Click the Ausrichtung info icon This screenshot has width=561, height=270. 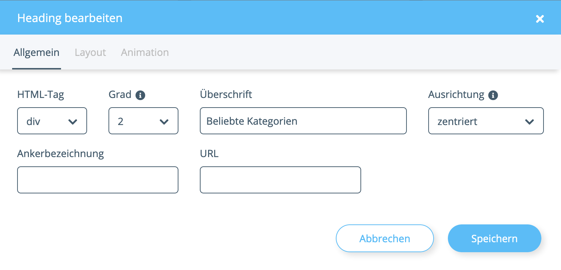[x=493, y=95]
